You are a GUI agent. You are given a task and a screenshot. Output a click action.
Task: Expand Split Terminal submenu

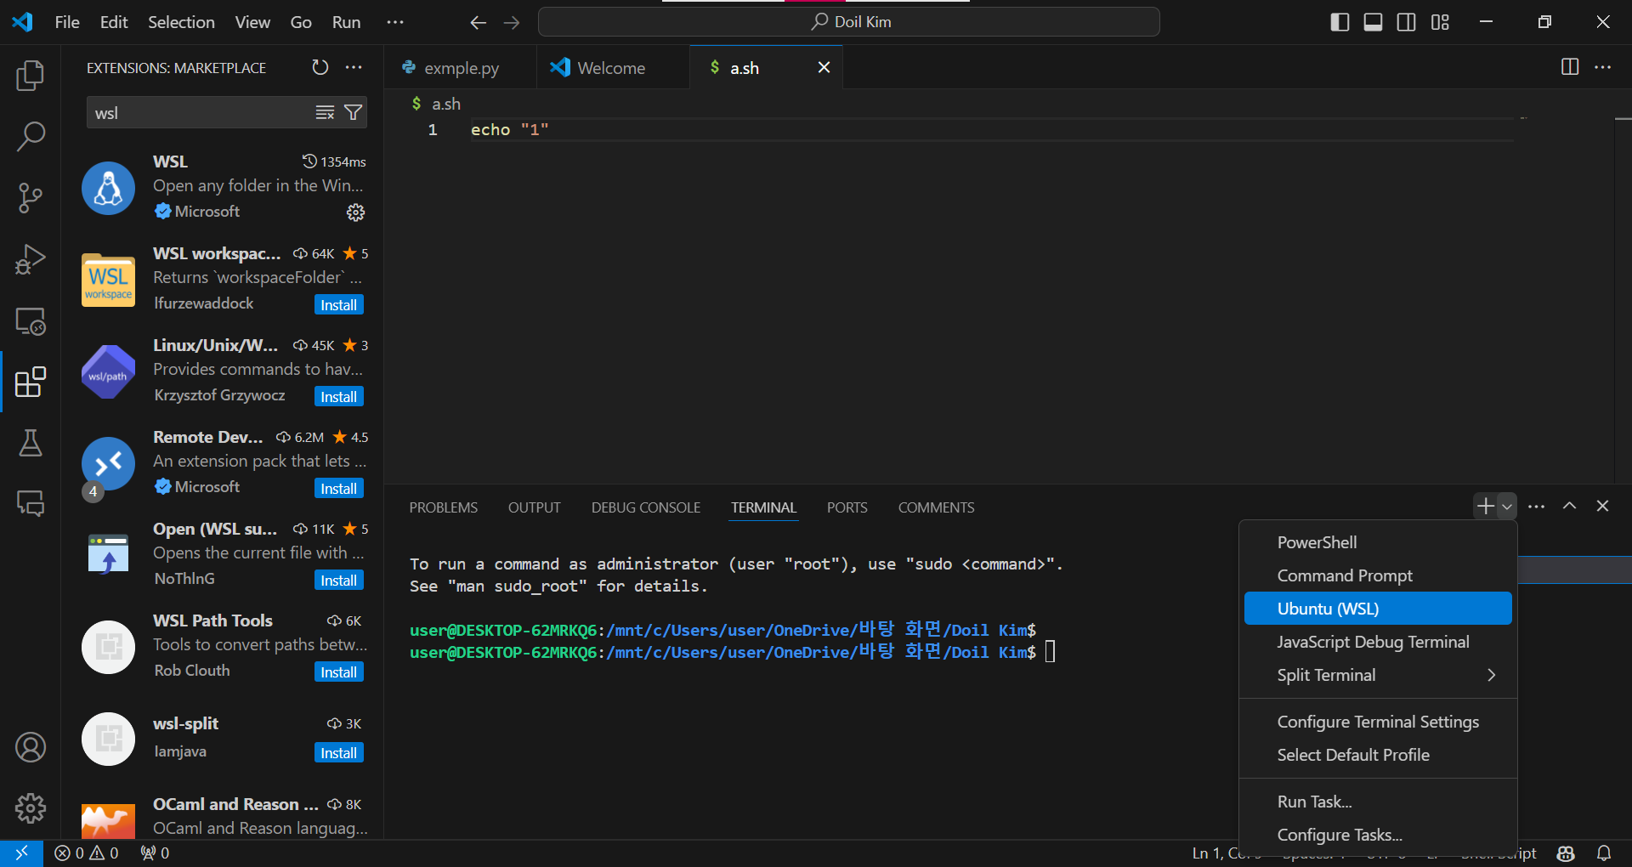click(1378, 675)
